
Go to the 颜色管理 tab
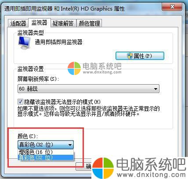pyautogui.click(x=89, y=23)
